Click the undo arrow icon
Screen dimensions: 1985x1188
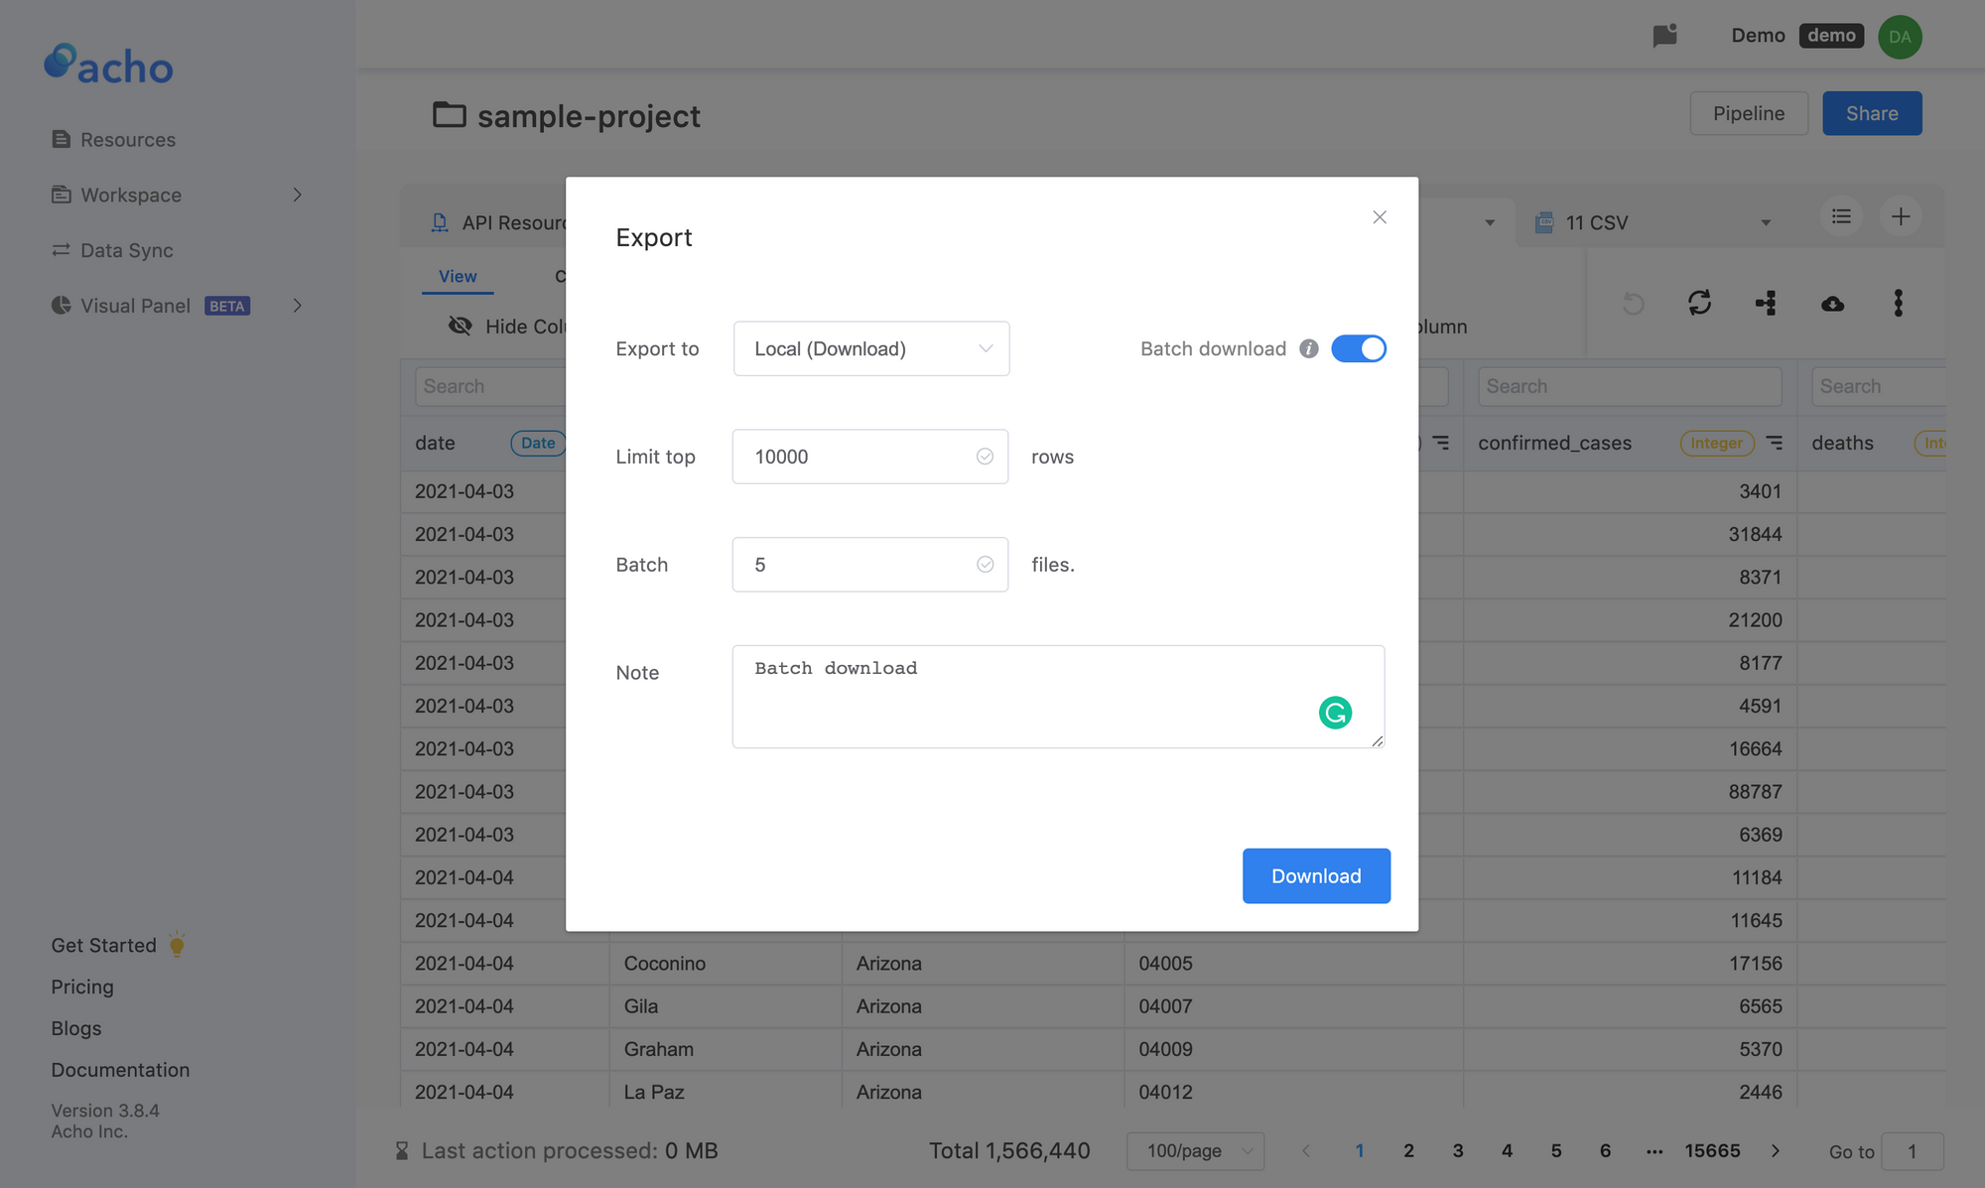[x=1633, y=303]
